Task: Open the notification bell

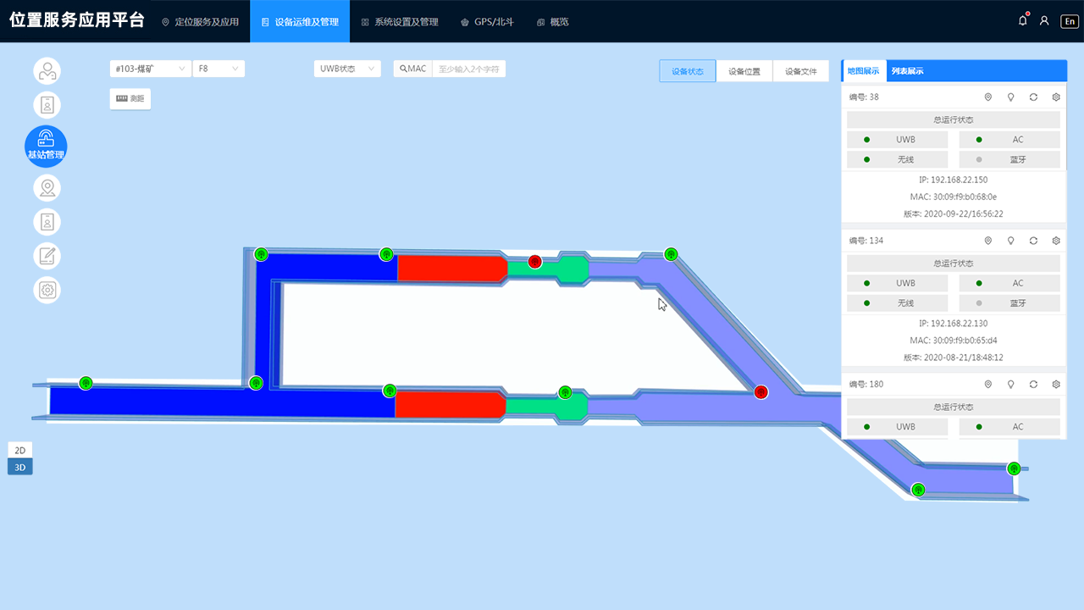Action: [1023, 21]
